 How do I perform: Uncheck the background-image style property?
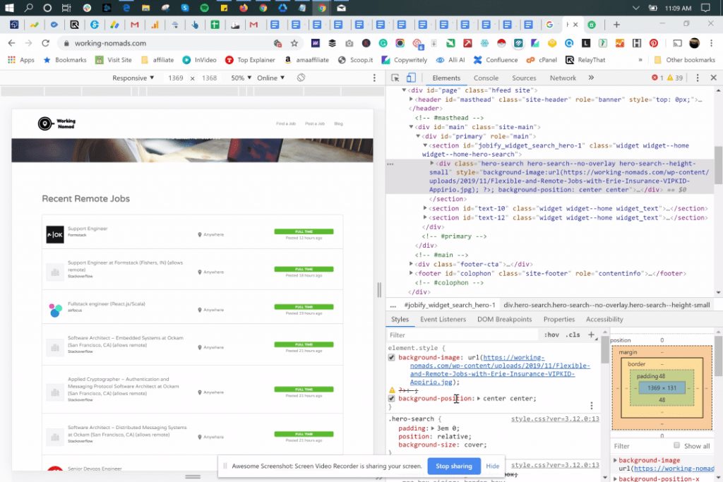pos(392,358)
